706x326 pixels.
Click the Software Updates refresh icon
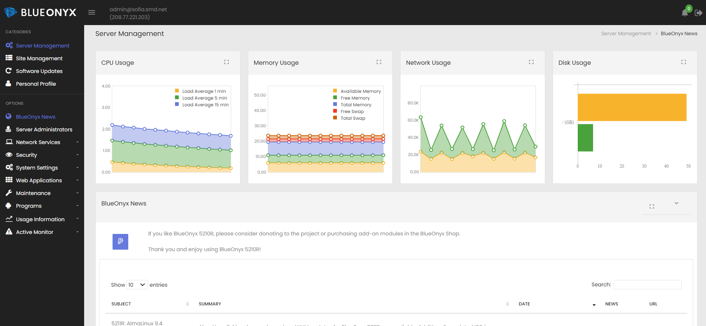pyautogui.click(x=9, y=71)
